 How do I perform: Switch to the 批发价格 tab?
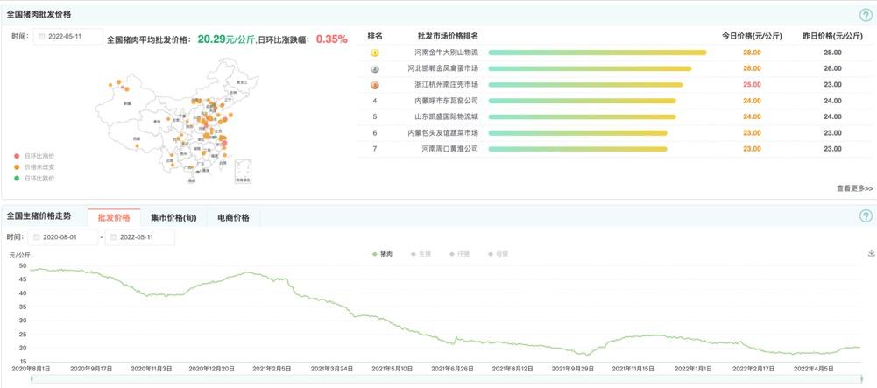point(114,217)
